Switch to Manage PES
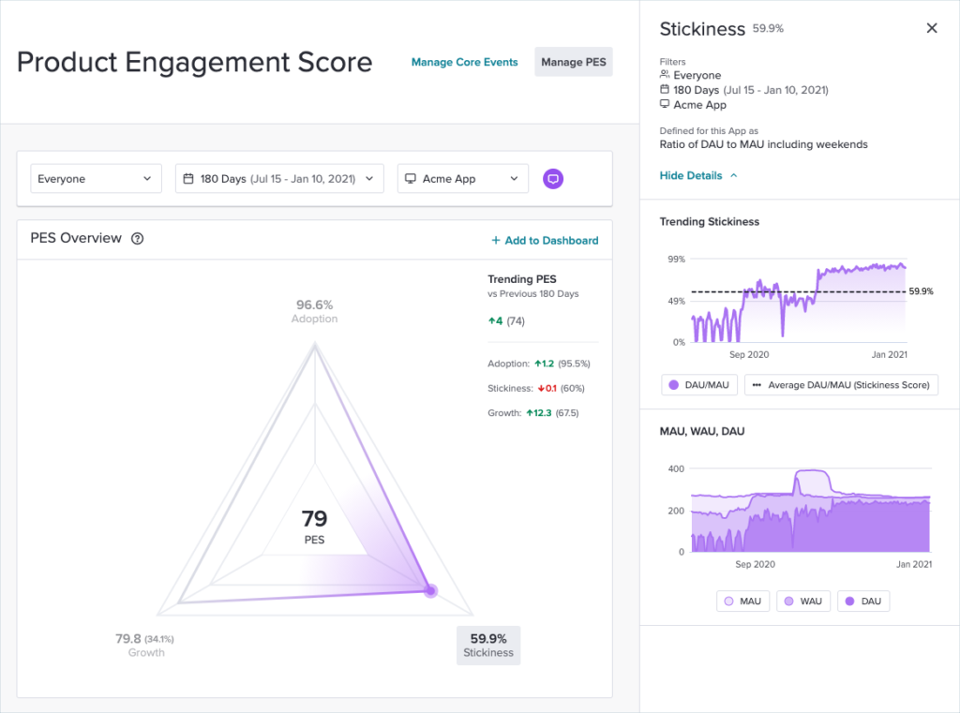This screenshot has width=960, height=713. (573, 61)
